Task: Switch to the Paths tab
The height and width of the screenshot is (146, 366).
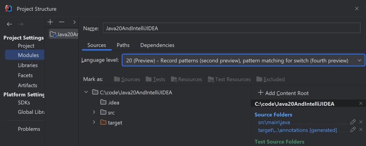Action: click(123, 45)
